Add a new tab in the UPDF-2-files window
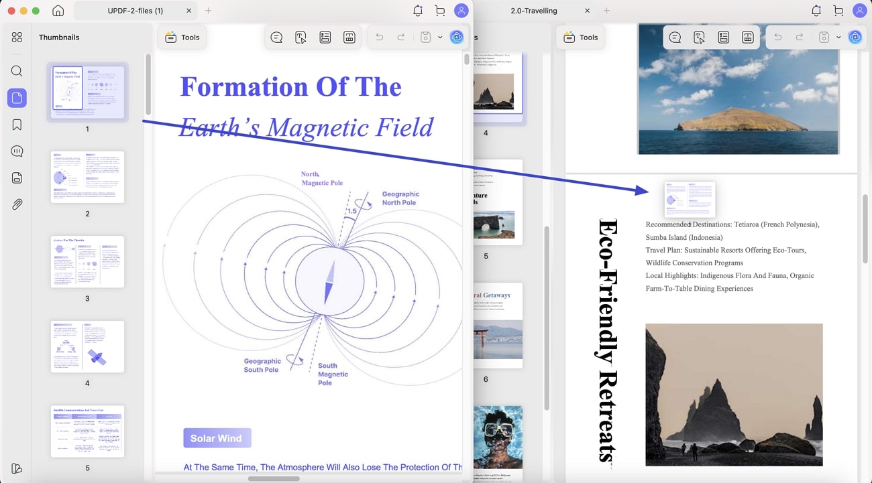The height and width of the screenshot is (483, 872). (209, 11)
